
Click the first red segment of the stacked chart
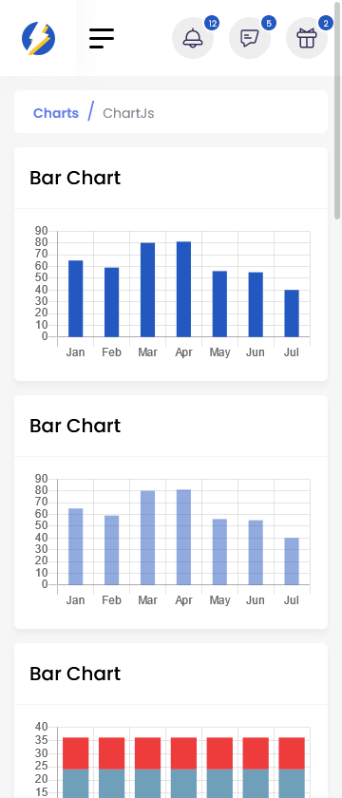coord(76,753)
